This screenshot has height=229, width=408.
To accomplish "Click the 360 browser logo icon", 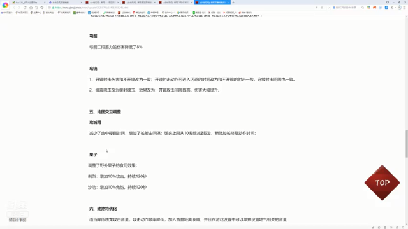I will pyautogui.click(x=5, y=5).
